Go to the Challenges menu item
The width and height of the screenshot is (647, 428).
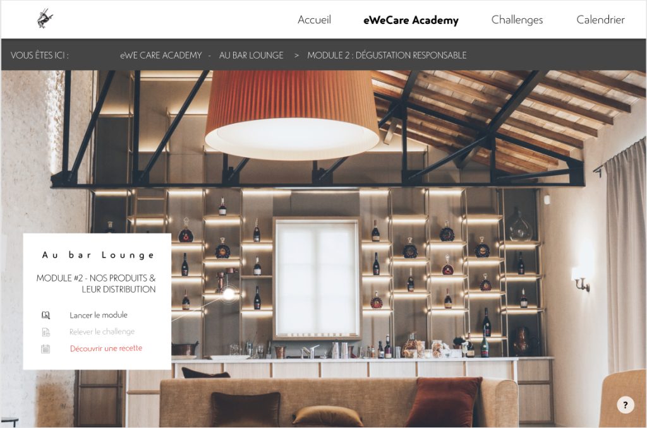pos(517,20)
